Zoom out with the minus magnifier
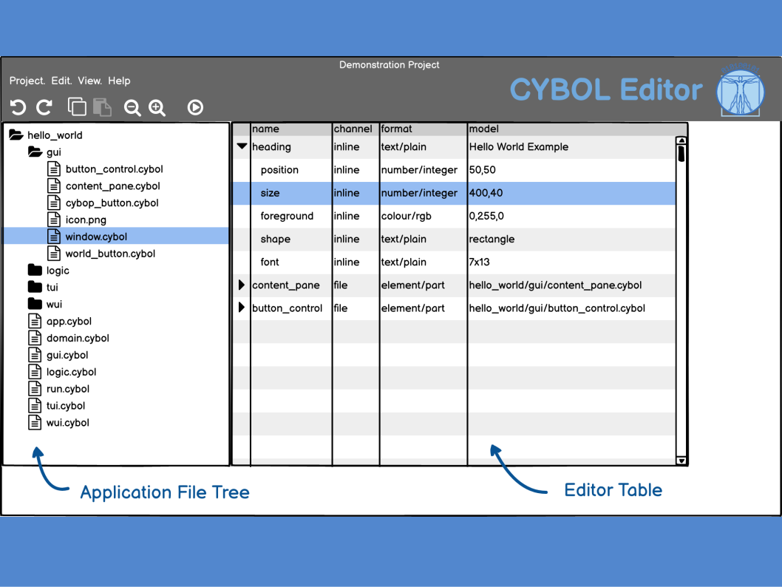This screenshot has width=782, height=587. click(132, 108)
